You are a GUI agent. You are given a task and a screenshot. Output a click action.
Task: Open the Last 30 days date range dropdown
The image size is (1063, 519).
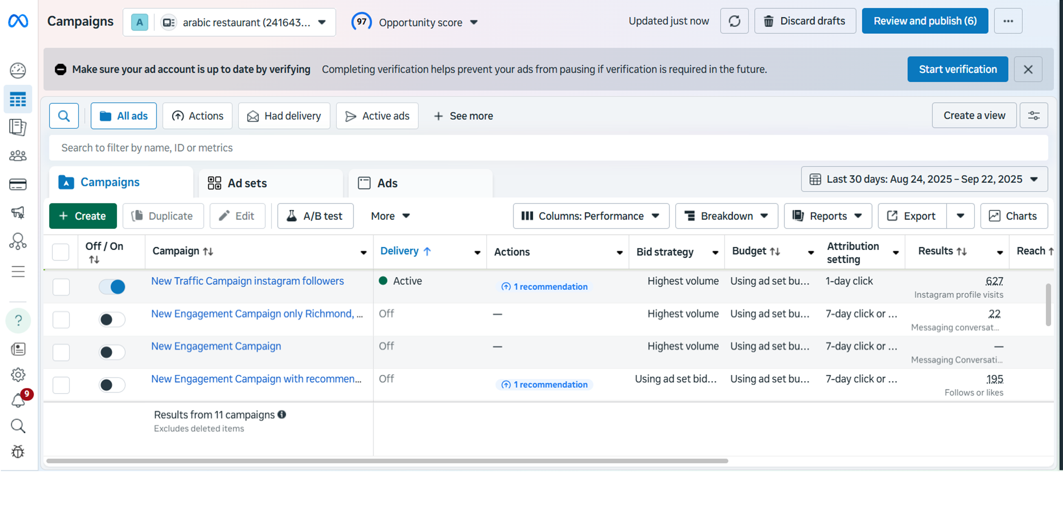[924, 179]
